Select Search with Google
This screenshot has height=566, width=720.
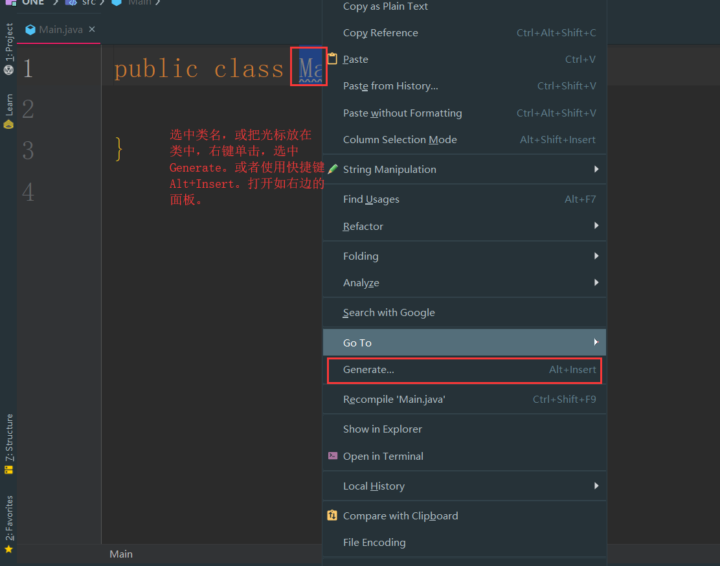click(388, 313)
